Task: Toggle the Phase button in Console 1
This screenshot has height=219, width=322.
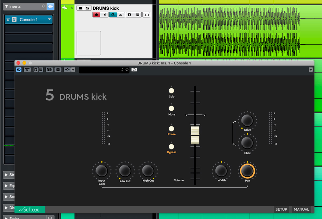Action: [171, 129]
